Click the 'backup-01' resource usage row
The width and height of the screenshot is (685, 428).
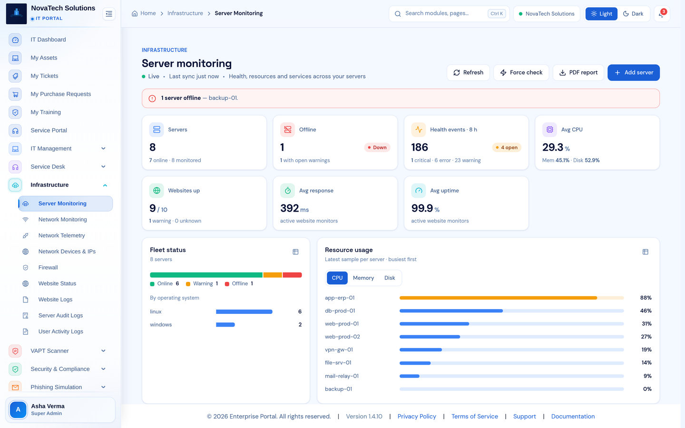pos(488,389)
